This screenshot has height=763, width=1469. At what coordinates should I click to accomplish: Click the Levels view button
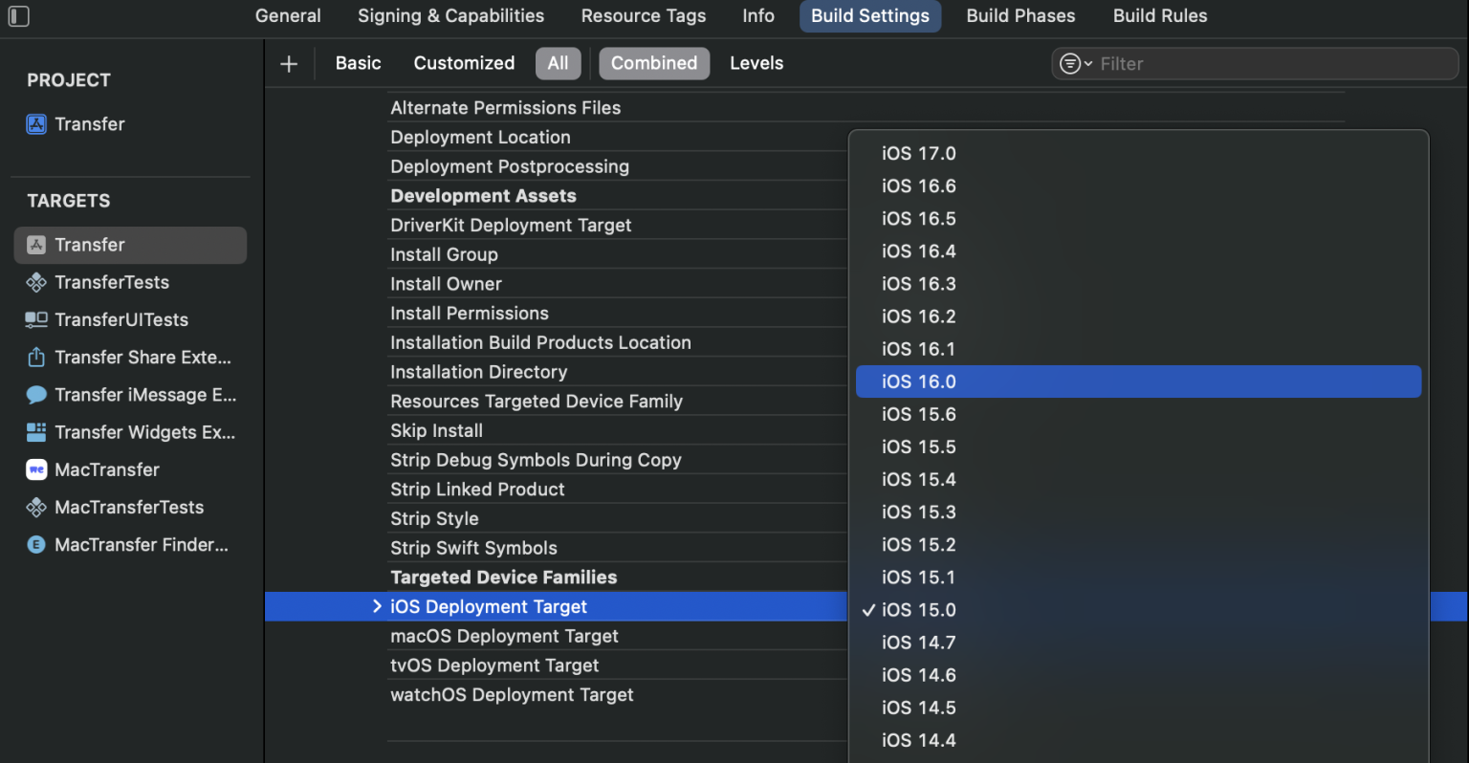[756, 63]
